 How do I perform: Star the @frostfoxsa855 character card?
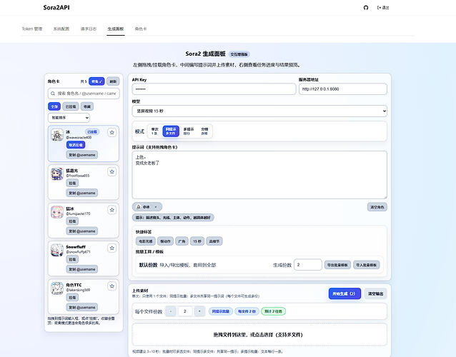112,171
